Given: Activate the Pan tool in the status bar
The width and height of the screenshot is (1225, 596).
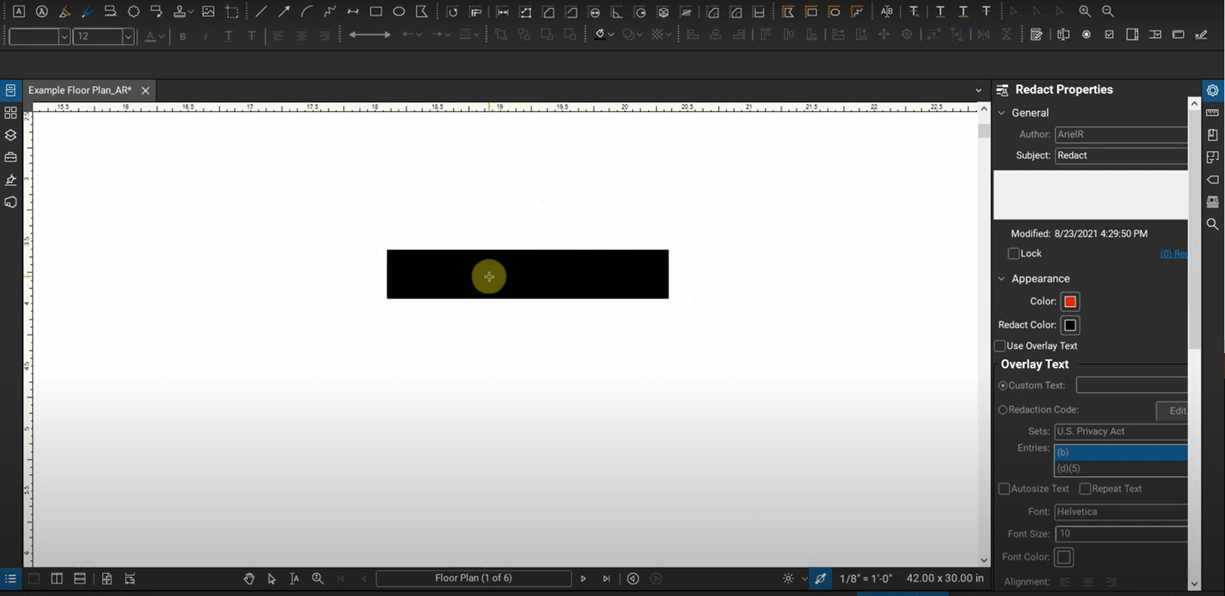Looking at the screenshot, I should [x=249, y=579].
